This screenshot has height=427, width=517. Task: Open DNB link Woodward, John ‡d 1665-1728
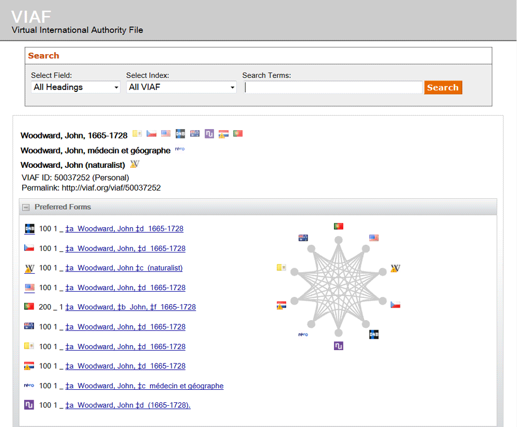tap(124, 229)
